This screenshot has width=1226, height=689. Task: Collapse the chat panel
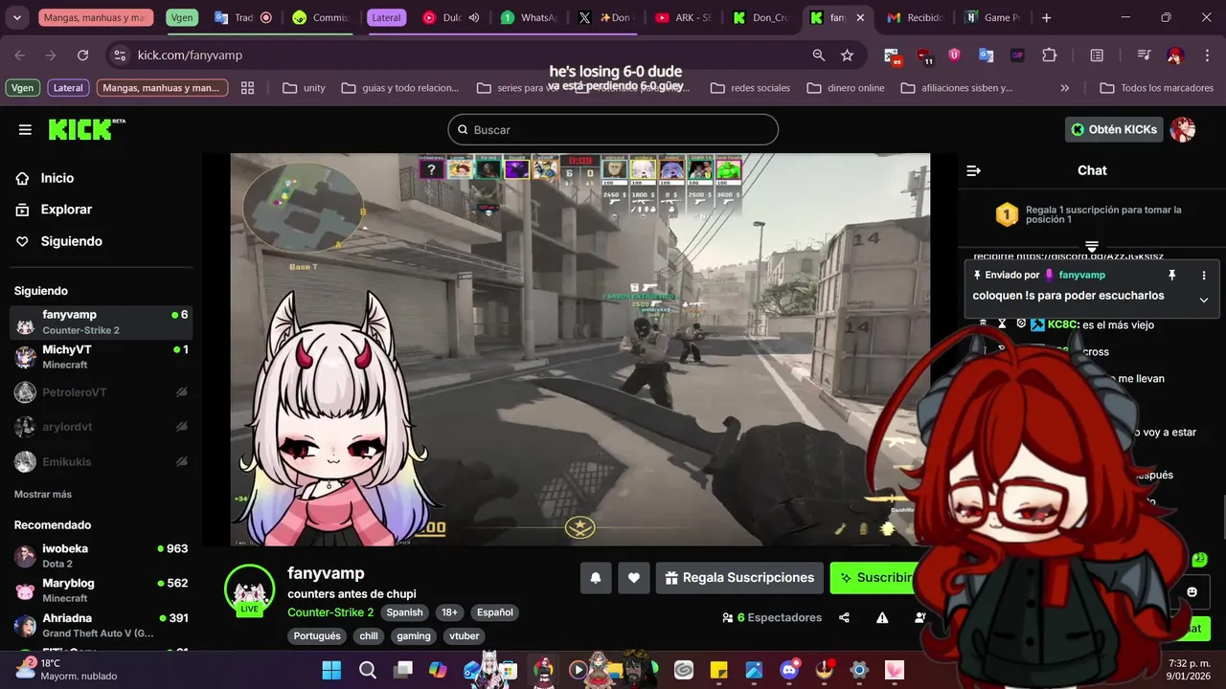pos(974,170)
